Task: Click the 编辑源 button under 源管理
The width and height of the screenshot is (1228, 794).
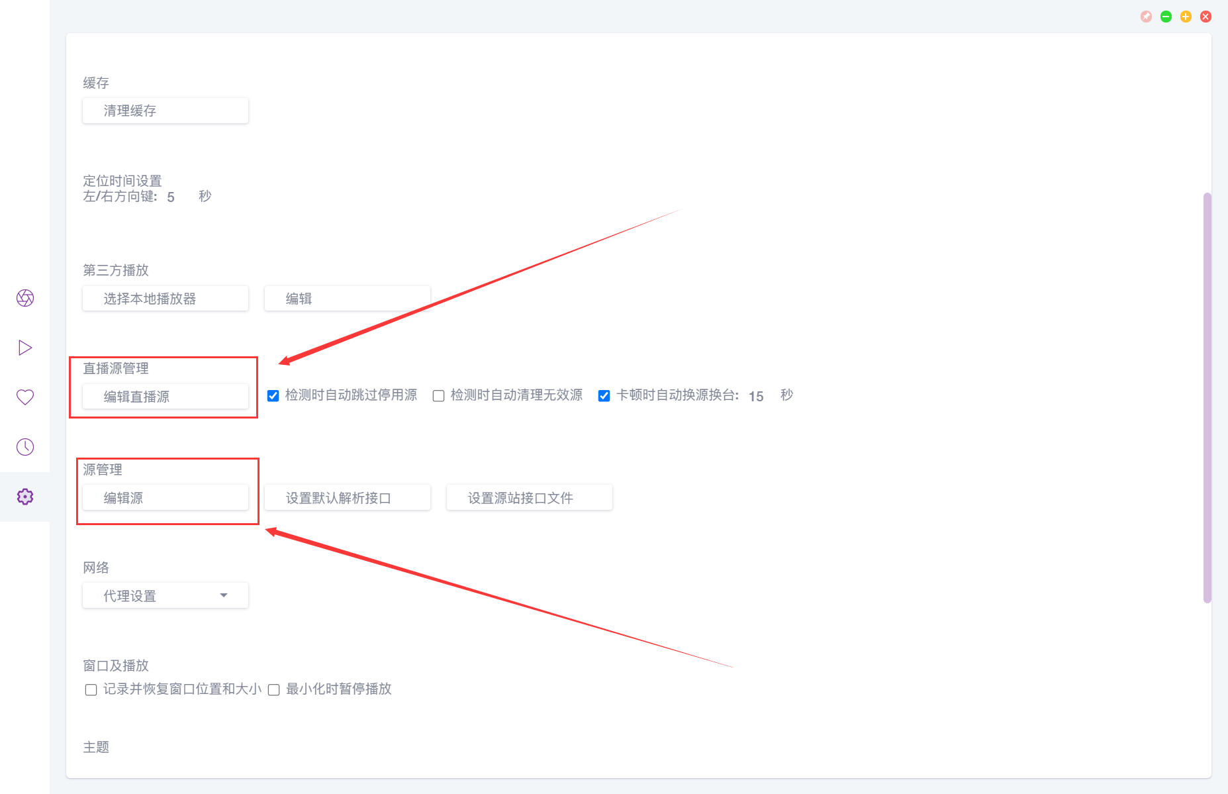Action: 167,497
